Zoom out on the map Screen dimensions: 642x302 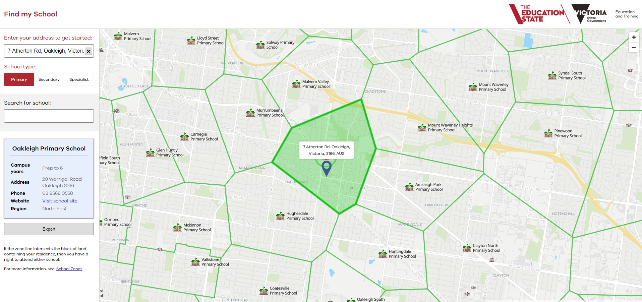634,48
